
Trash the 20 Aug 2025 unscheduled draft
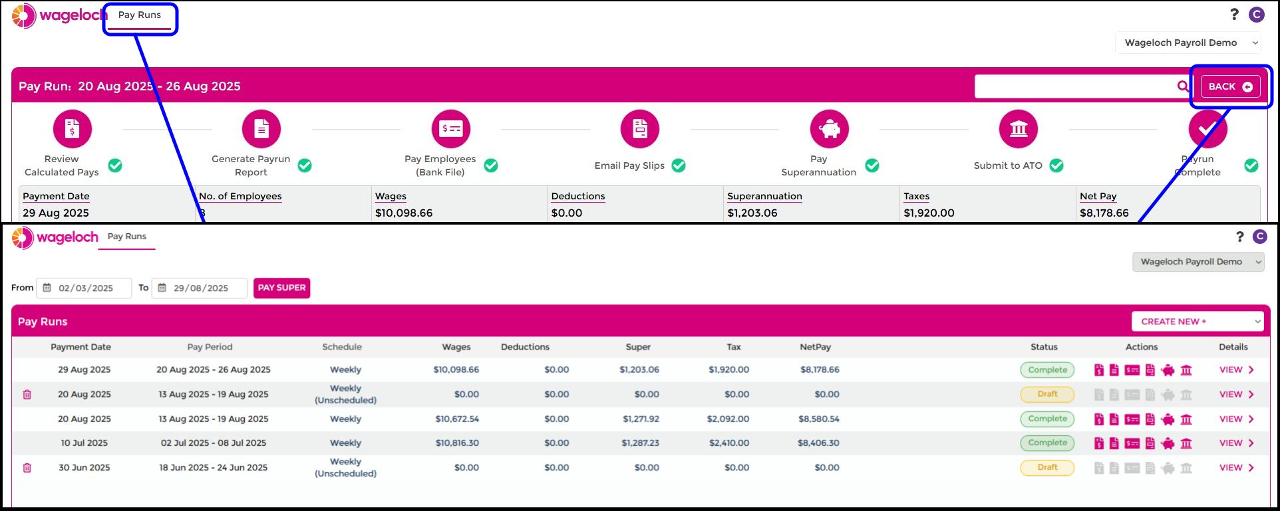(x=27, y=395)
